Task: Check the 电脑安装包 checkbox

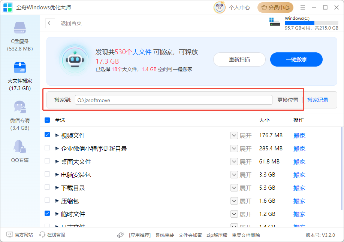Action: coord(47,174)
